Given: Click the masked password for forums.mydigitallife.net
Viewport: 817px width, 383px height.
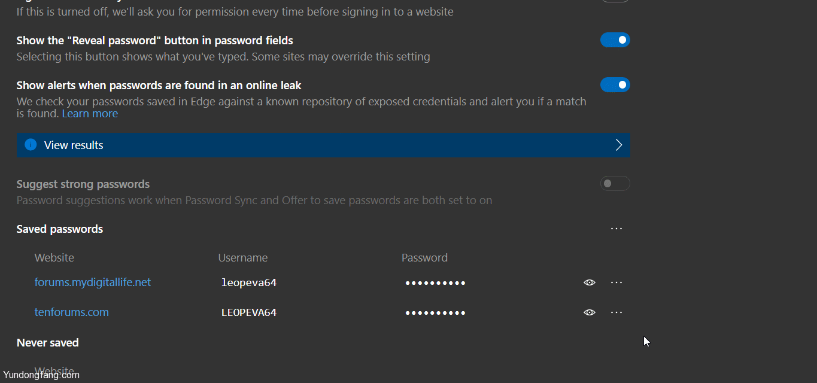Looking at the screenshot, I should point(435,283).
